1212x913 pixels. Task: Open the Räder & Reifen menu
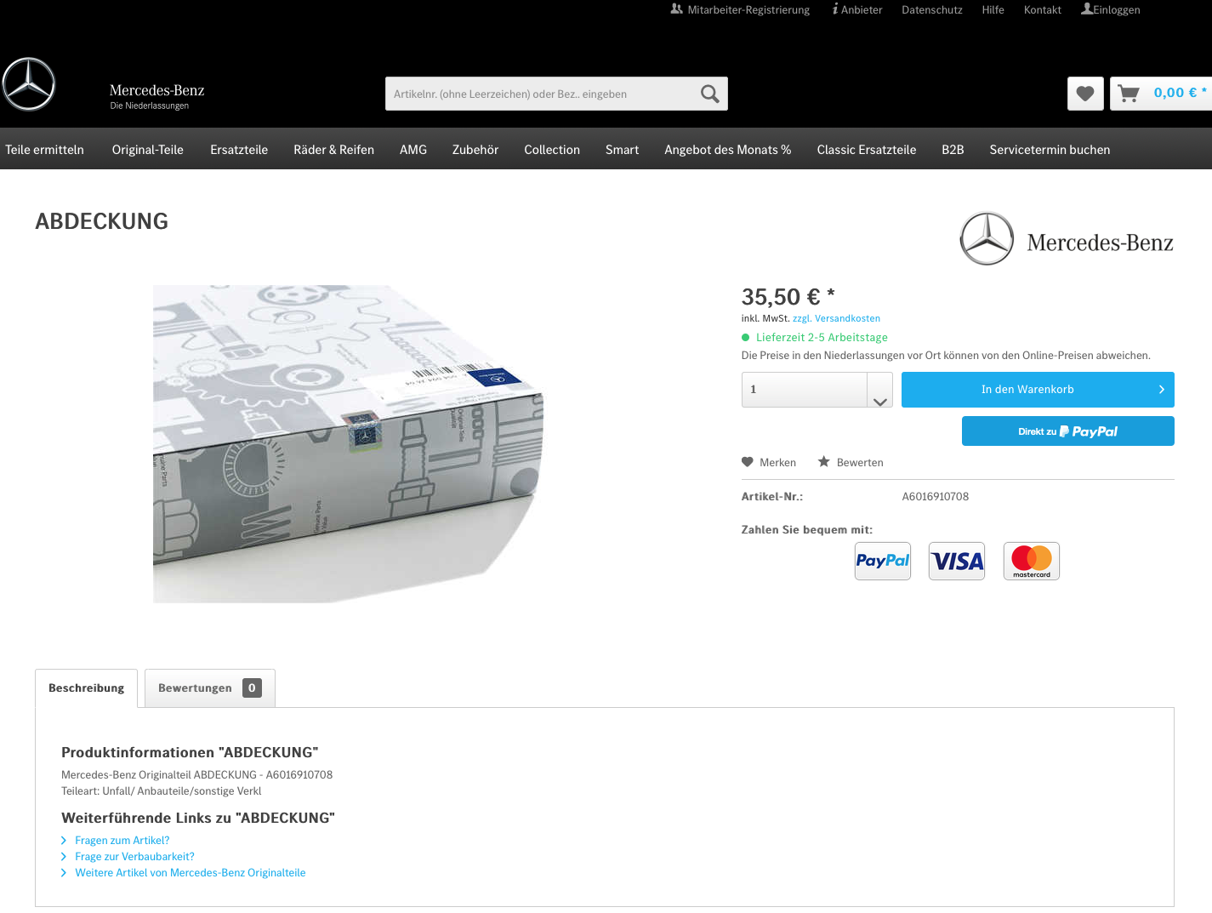(333, 150)
